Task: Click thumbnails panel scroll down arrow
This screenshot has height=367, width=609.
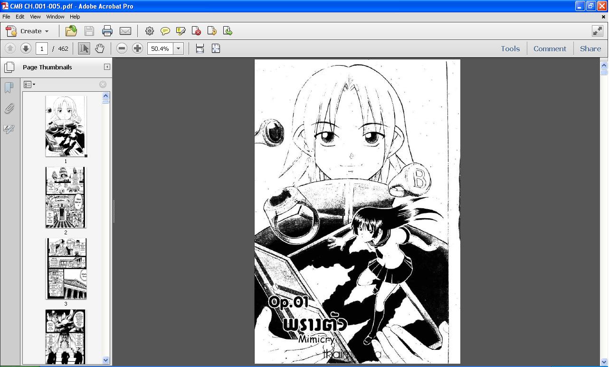Action: click(105, 360)
